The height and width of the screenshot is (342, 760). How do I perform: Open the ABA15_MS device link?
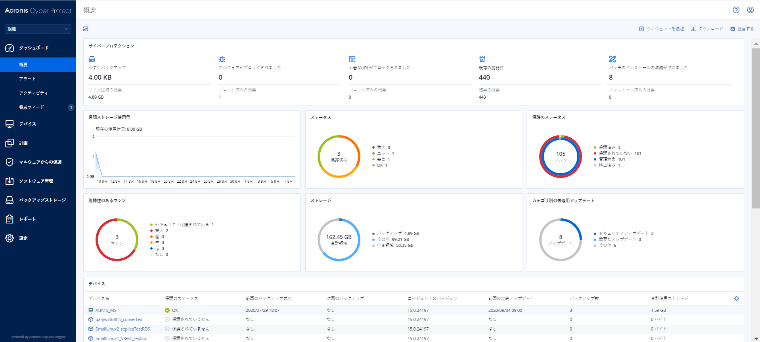(106, 310)
